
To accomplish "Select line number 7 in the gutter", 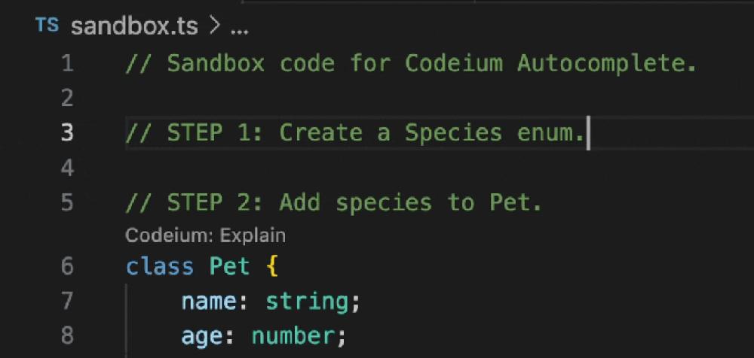I will coord(68,302).
